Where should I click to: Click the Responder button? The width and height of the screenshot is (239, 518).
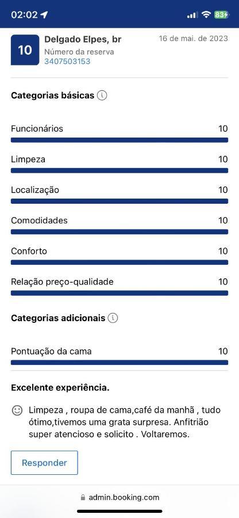point(44,463)
